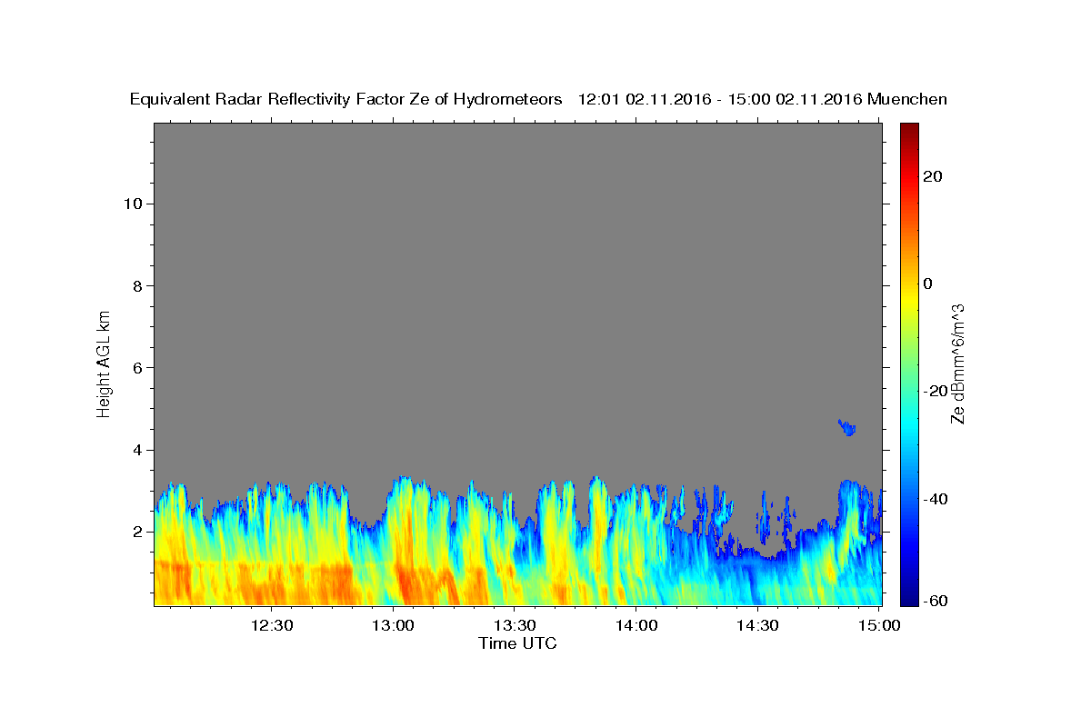Viewport: 1091px width, 727px height.
Task: Click the 6 km height tick label
Action: coord(139,368)
